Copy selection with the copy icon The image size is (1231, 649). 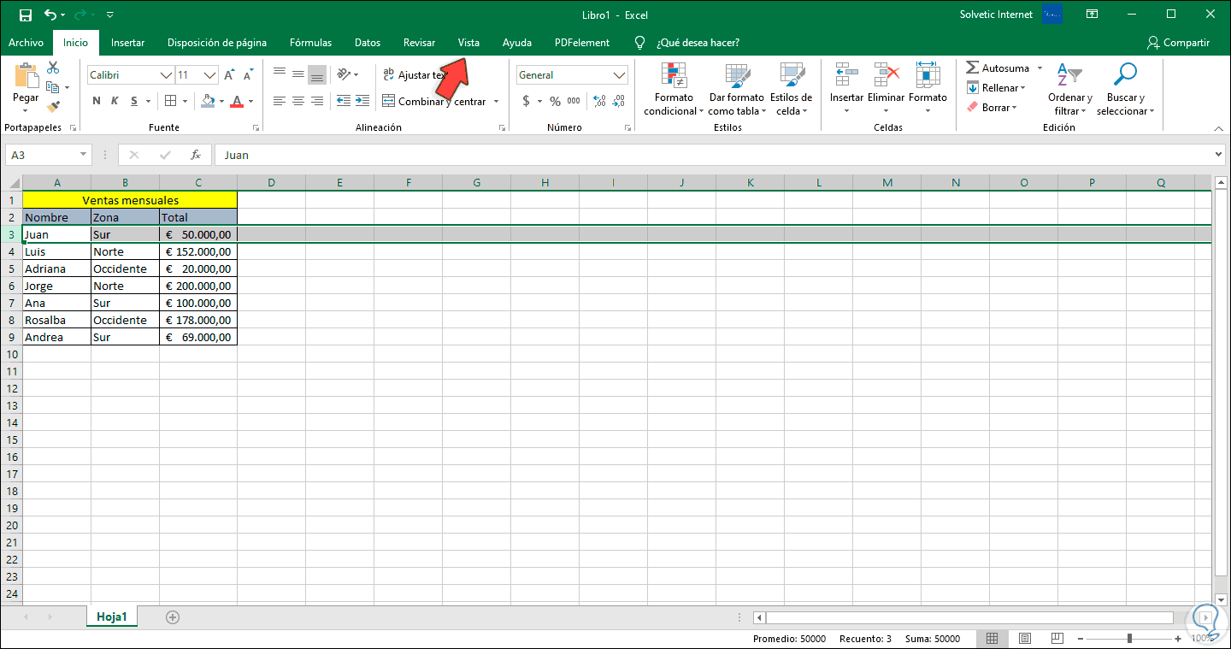(x=53, y=87)
